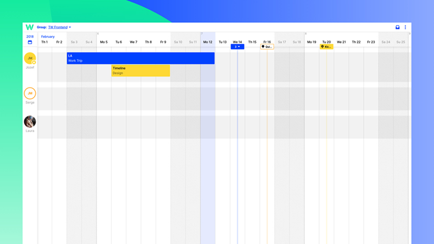Click the small status badge on Jozef's avatar
Screen dimensions: 434x244
pos(34,62)
